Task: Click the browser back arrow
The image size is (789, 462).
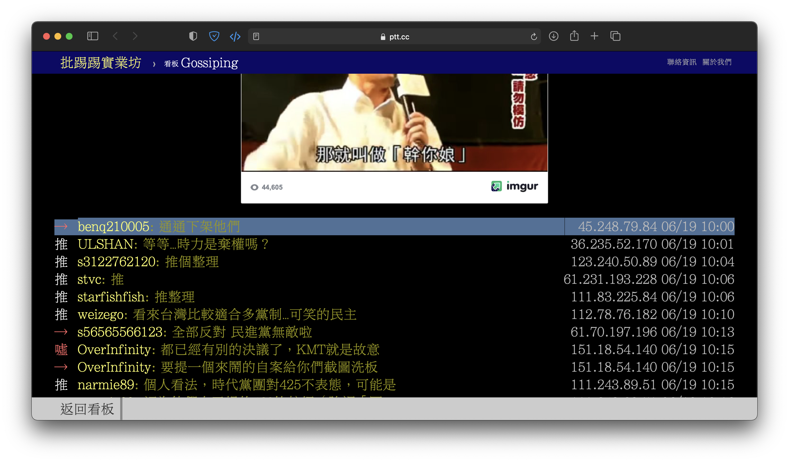Action: point(115,36)
